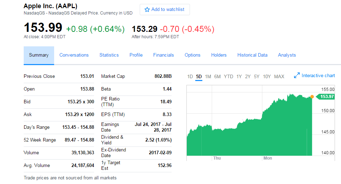Select the 1D chart range
This screenshot has height=184, width=341.
point(190,76)
